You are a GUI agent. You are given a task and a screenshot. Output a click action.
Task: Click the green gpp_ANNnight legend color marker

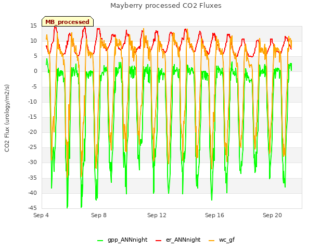click(x=100, y=241)
